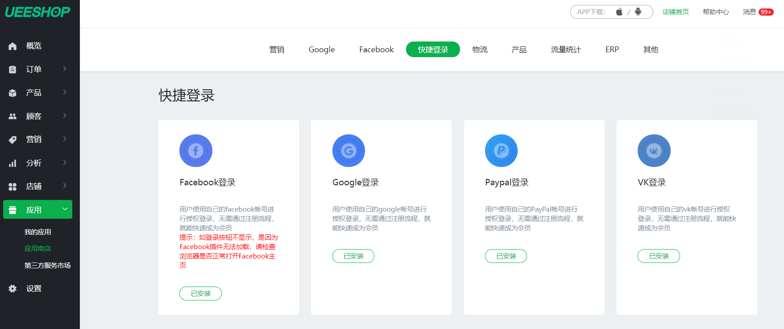Collapse the 应用 menu chevron

tap(65, 209)
